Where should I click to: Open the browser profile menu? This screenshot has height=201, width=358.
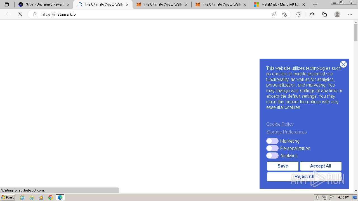tap(337, 14)
